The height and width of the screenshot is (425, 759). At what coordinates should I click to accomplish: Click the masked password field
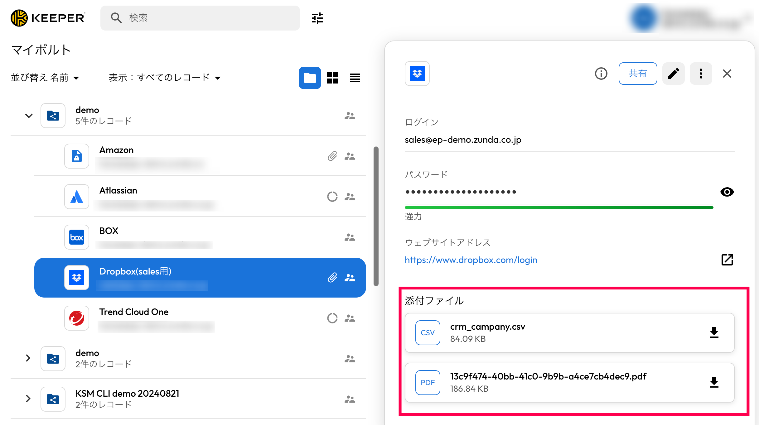pyautogui.click(x=559, y=192)
